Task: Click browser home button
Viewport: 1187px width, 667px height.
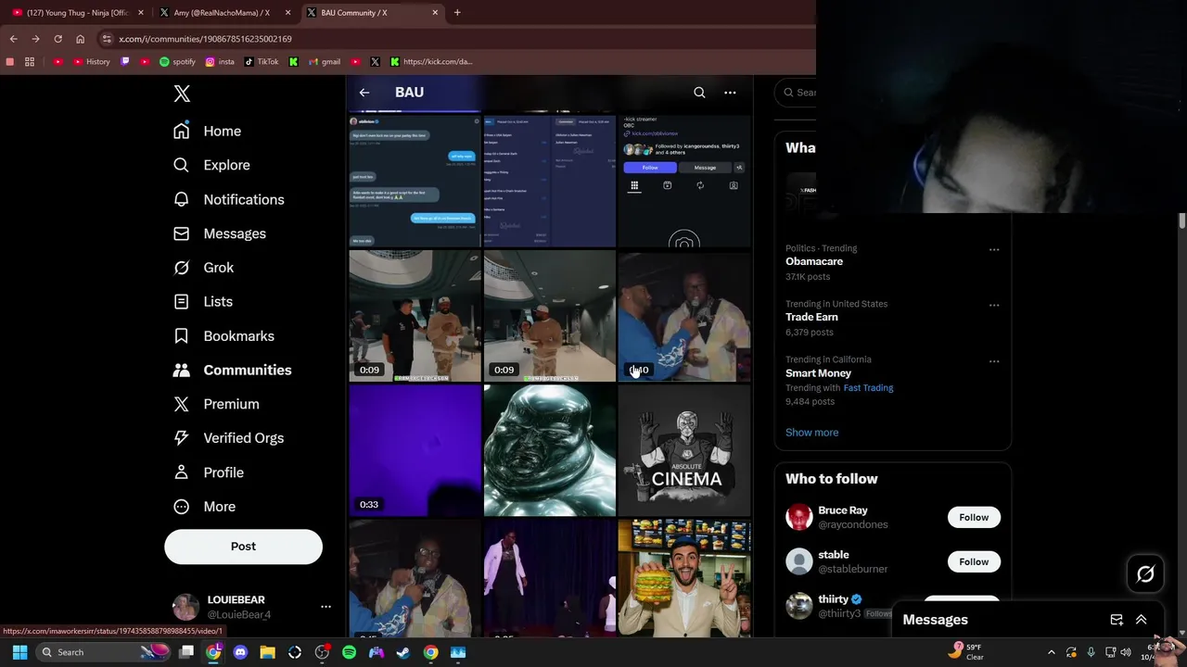Action: coord(80,39)
